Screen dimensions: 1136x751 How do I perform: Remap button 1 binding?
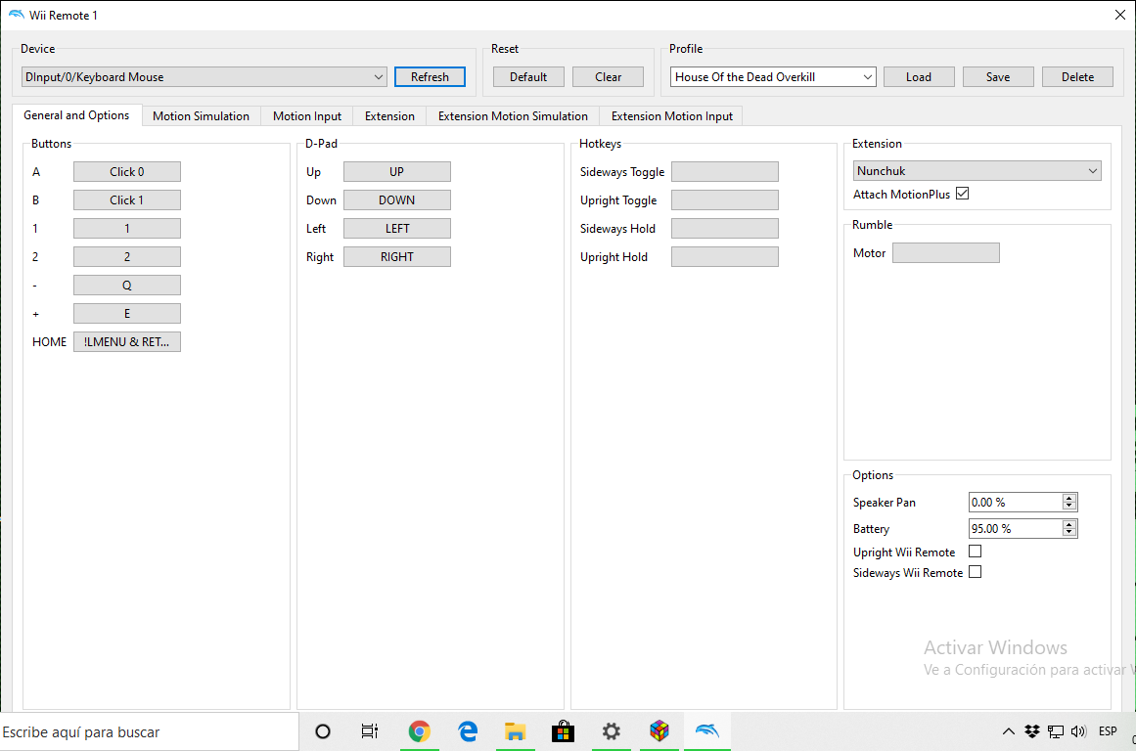[127, 228]
